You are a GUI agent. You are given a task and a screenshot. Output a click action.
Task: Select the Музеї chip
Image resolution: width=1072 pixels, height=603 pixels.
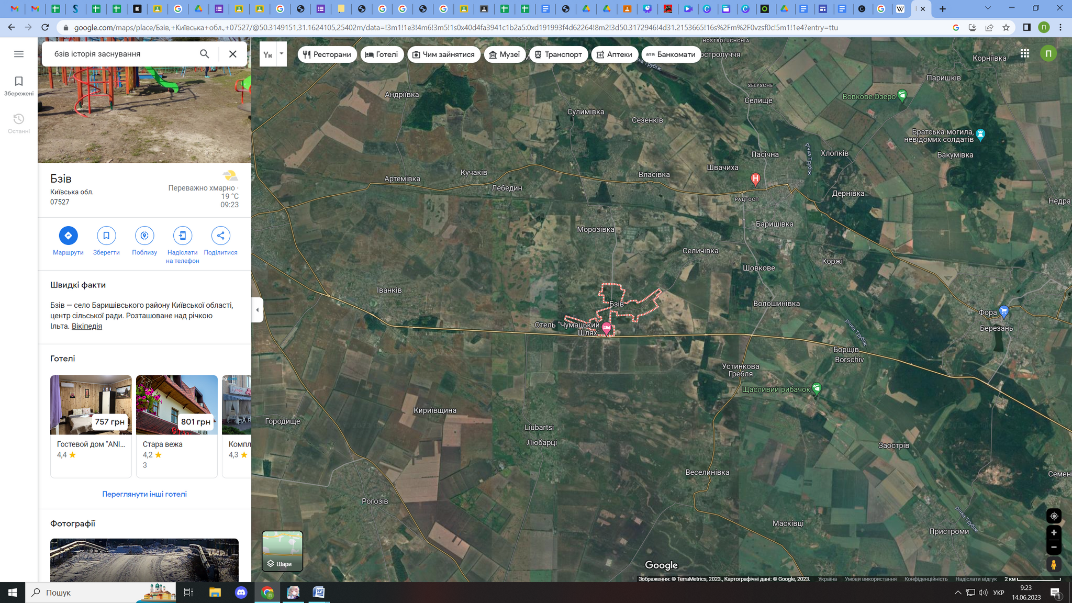pos(505,54)
